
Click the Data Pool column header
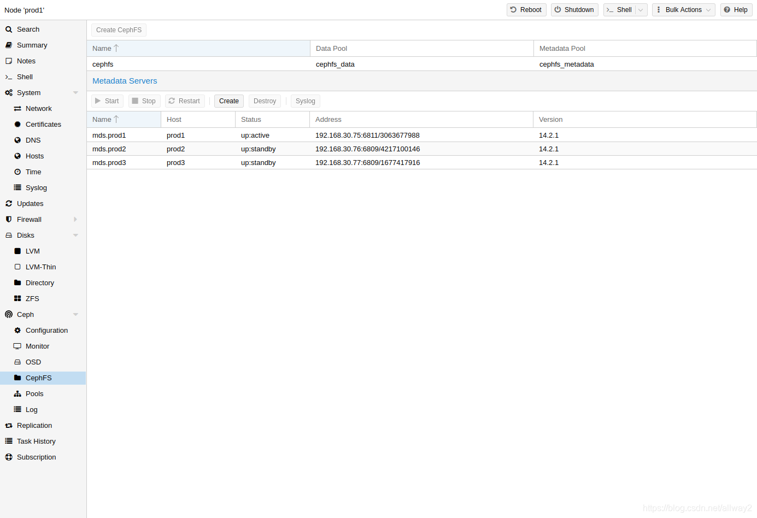(x=422, y=49)
